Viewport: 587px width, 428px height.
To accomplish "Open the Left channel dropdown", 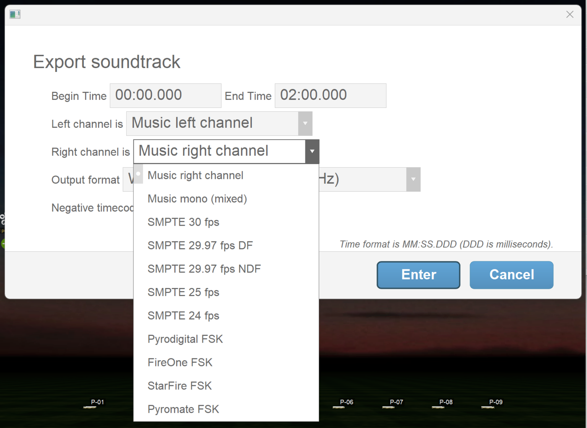I will point(305,124).
